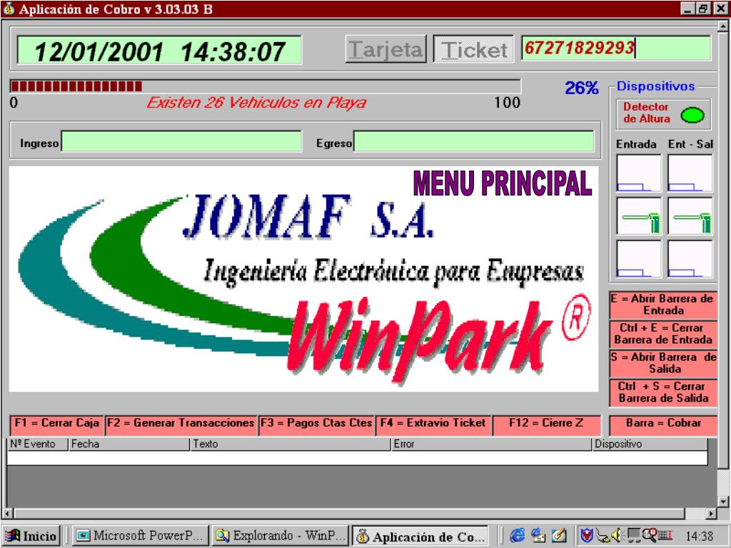Click Ctrl + E = Cerrar Barrera de Entrada

(x=663, y=334)
